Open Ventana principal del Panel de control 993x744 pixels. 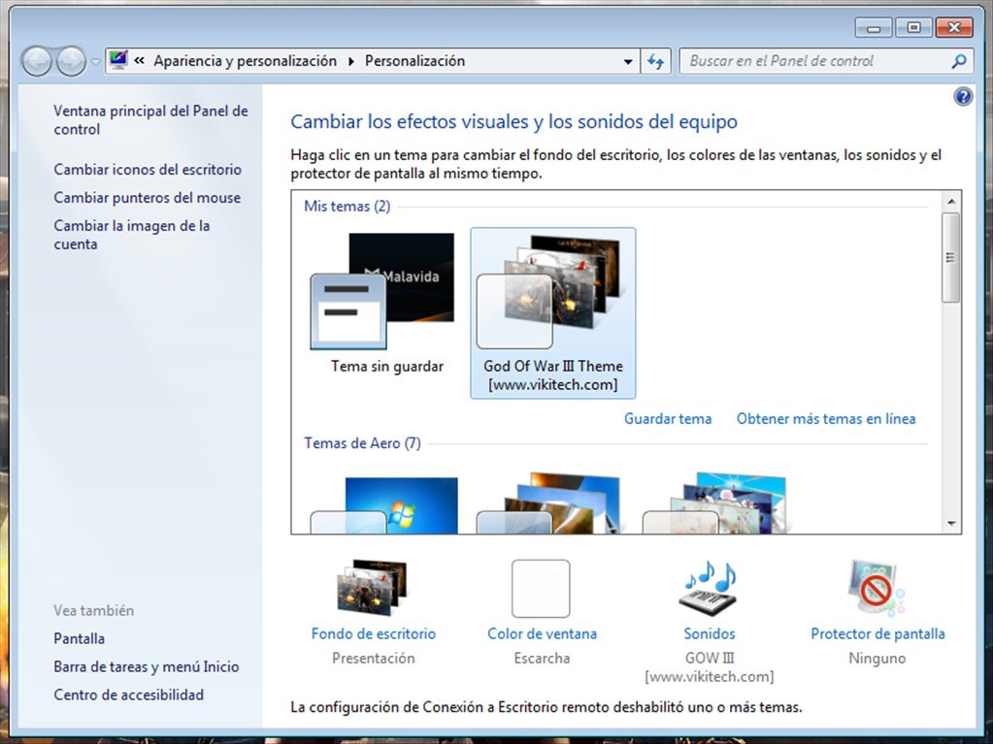(150, 119)
